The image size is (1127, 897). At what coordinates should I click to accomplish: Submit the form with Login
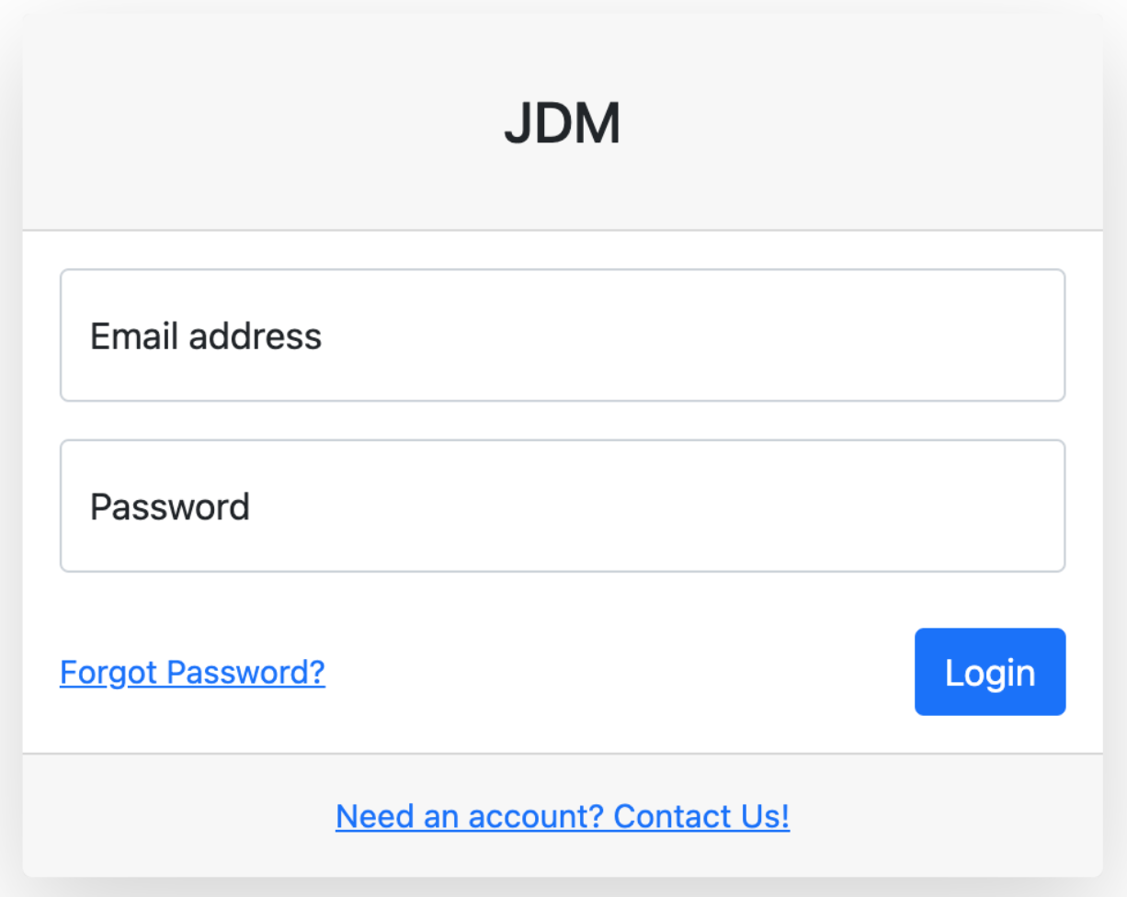(989, 672)
